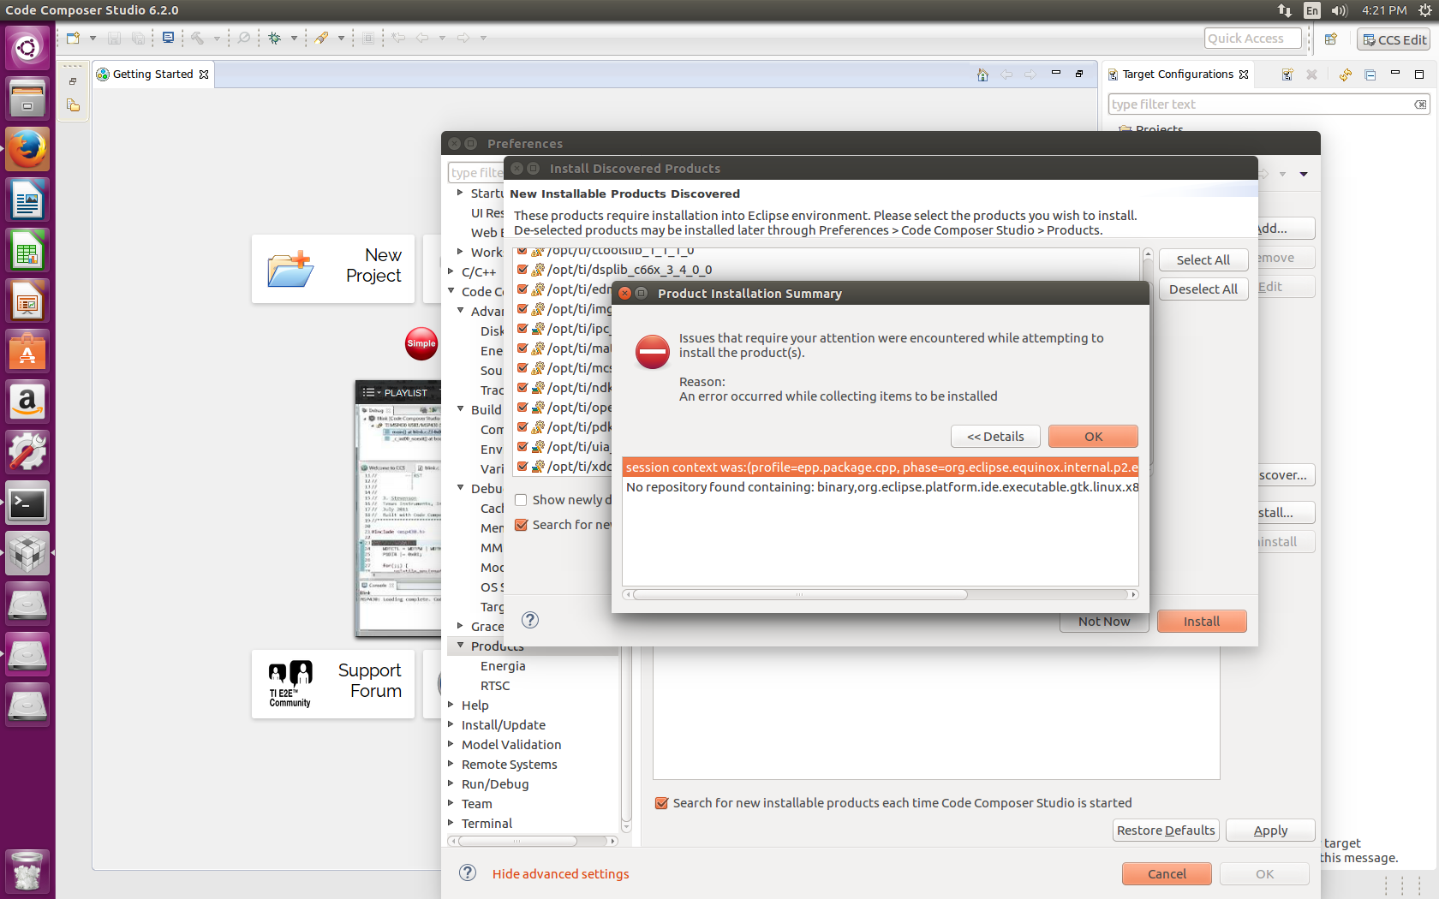Collapse the Products preferences node
Screen dimensions: 1439x899
[460, 646]
